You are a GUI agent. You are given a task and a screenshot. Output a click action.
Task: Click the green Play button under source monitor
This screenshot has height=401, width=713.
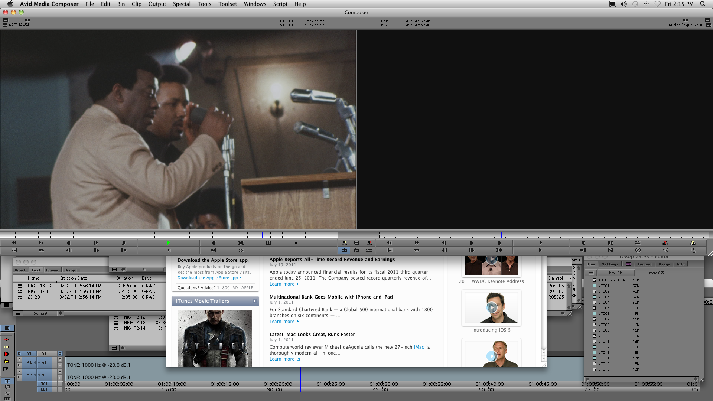(x=168, y=243)
